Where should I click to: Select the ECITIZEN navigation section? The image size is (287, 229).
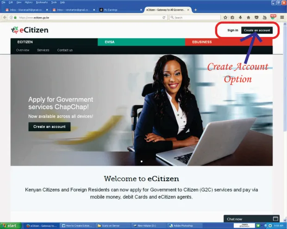pyautogui.click(x=54, y=42)
